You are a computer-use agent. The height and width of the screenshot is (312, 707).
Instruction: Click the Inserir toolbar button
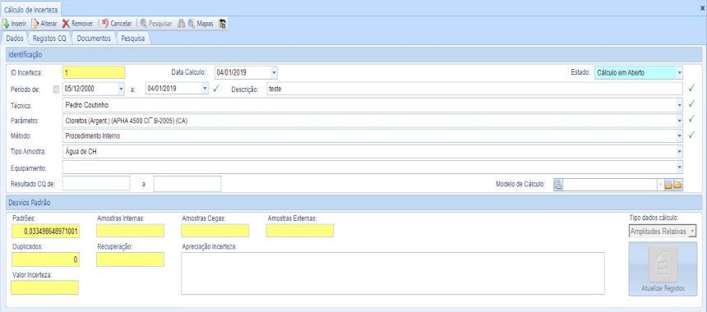pyautogui.click(x=15, y=24)
